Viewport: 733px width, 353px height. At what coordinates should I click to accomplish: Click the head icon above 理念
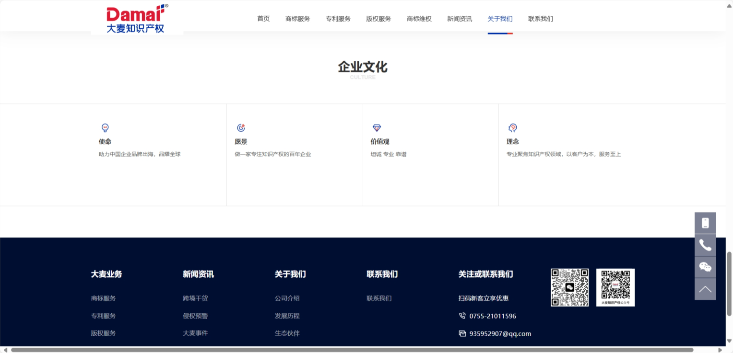click(x=512, y=128)
